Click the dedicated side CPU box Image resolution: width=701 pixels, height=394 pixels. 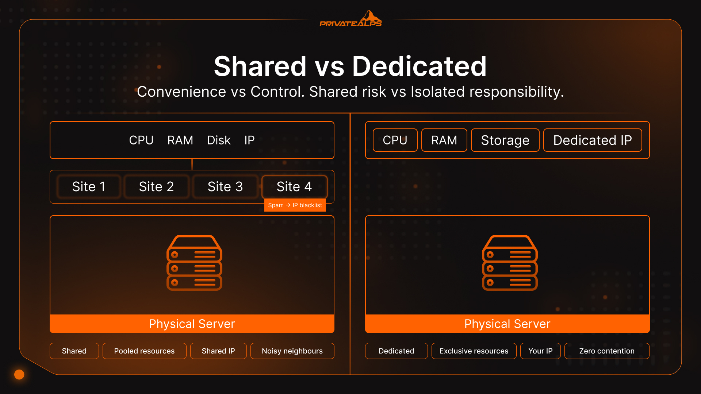tap(395, 140)
